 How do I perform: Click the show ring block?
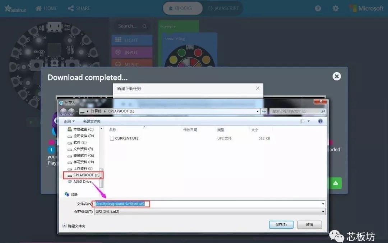[x=175, y=39]
